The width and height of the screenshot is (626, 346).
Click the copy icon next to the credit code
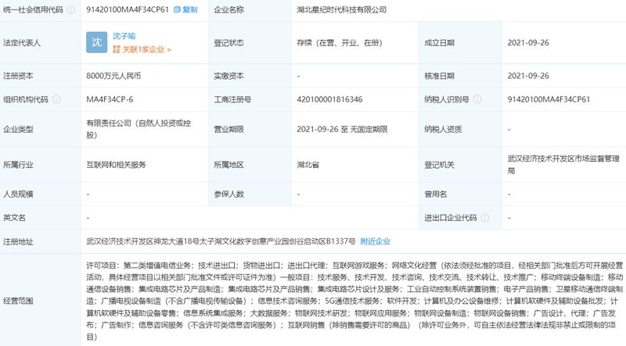click(177, 9)
